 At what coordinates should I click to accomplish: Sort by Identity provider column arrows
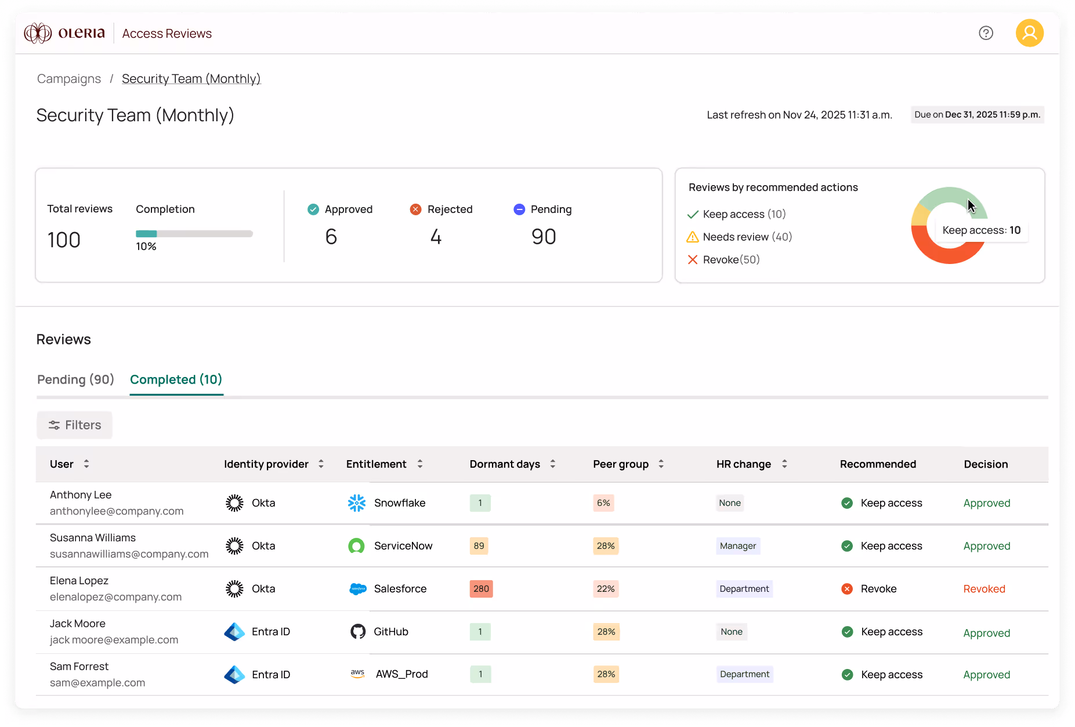point(321,464)
